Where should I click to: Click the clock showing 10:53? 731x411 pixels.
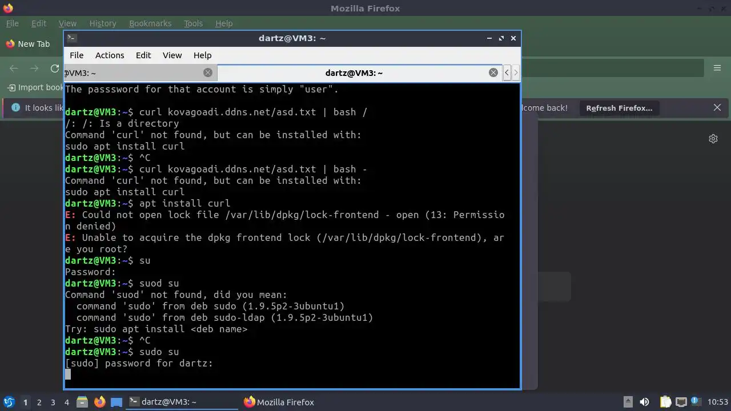pyautogui.click(x=718, y=402)
